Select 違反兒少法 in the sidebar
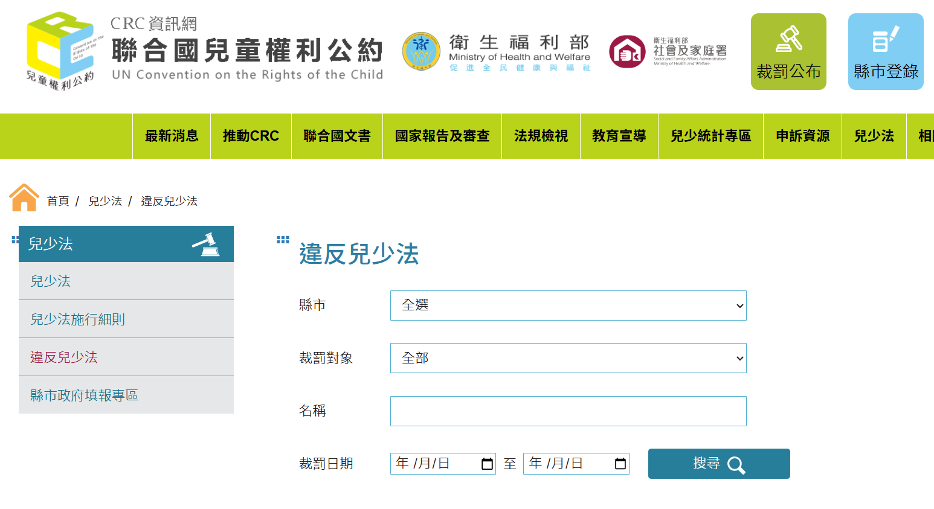Screen dimensions: 934x509 (x=64, y=357)
